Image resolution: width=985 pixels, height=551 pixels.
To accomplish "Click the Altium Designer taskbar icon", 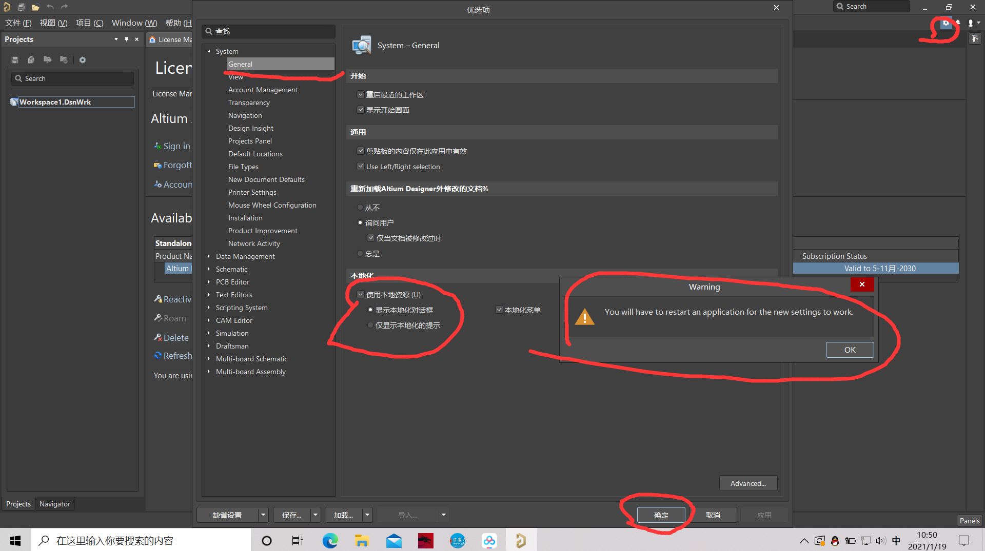I will (x=521, y=540).
